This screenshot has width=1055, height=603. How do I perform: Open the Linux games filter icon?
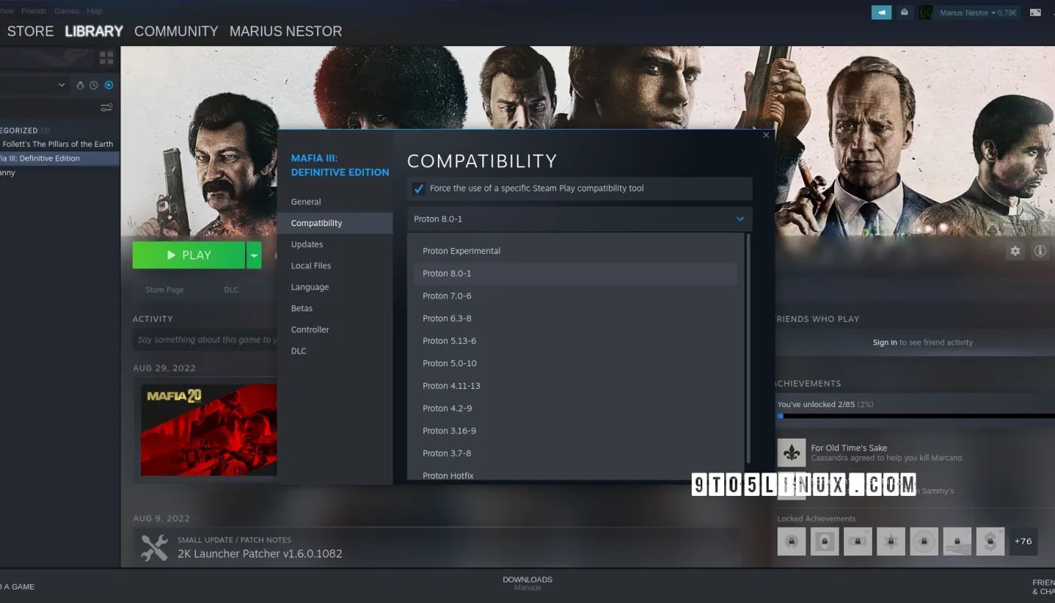pyautogui.click(x=80, y=84)
